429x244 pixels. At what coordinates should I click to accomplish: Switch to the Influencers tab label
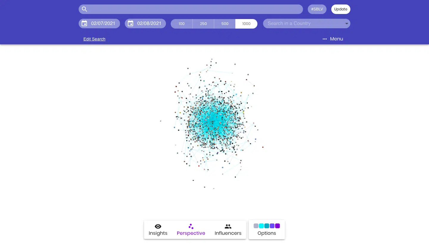tap(228, 233)
